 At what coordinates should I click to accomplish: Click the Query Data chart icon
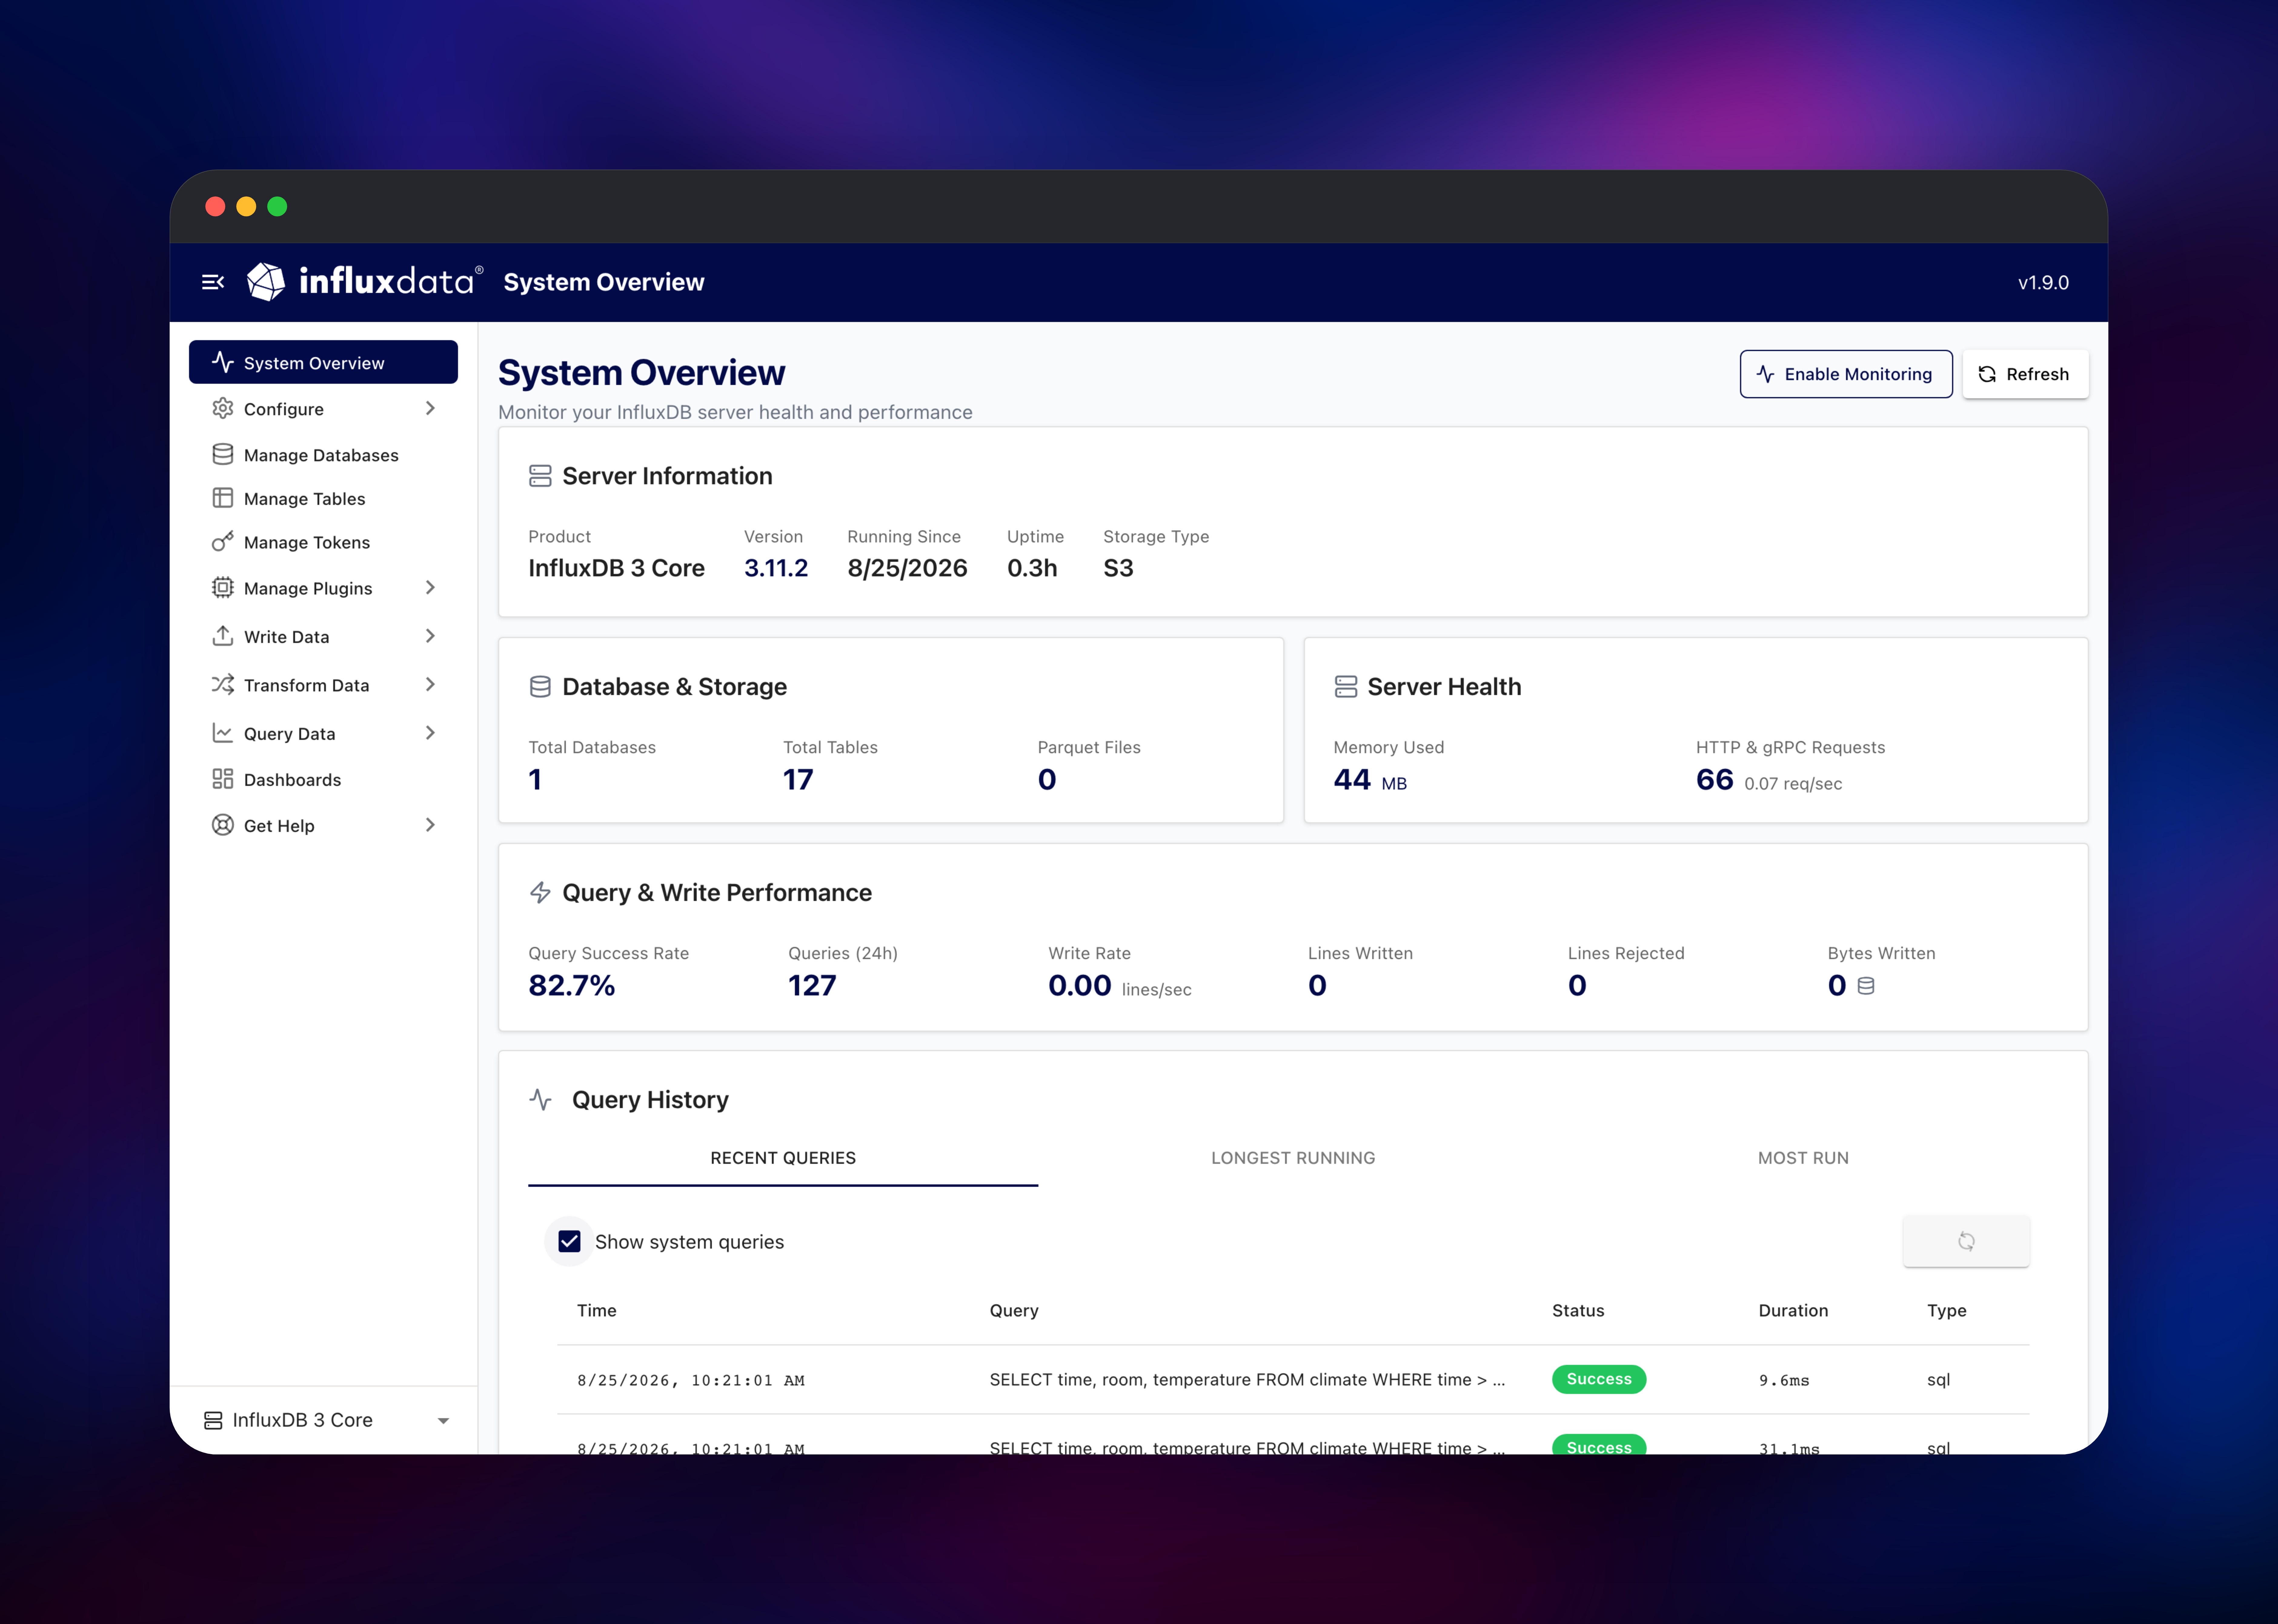click(223, 733)
